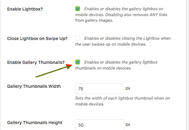The image size is (189, 130).
Task: Click the px unit beside the height field
Action: (128, 124)
